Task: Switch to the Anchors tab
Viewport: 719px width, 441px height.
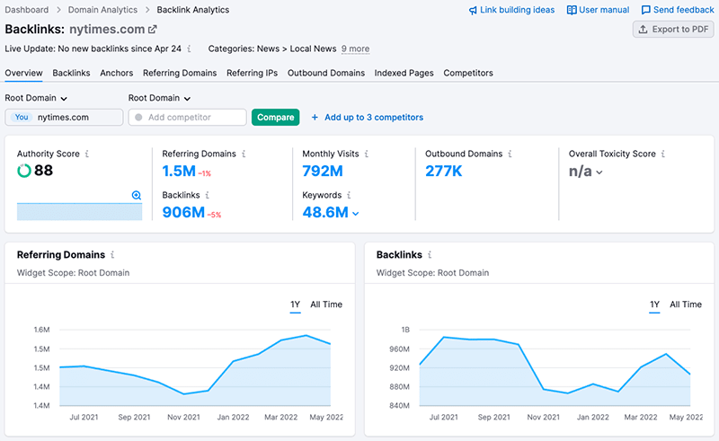Action: [117, 73]
